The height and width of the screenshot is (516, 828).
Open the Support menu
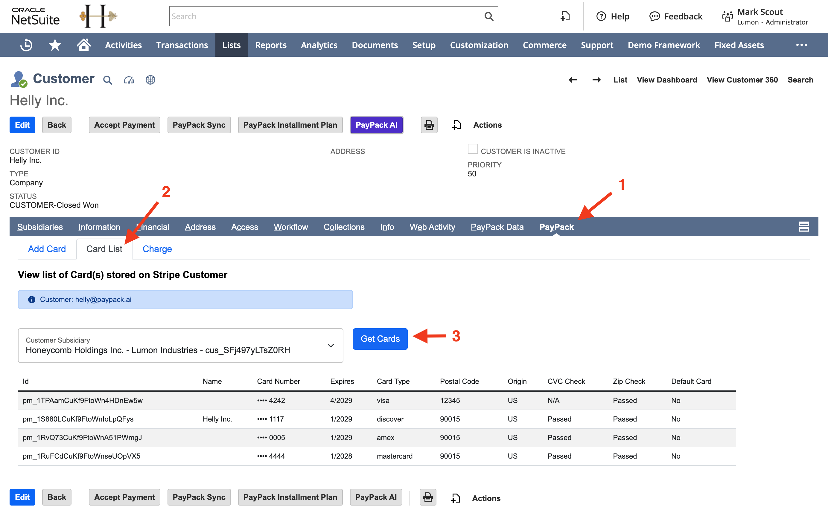click(597, 45)
